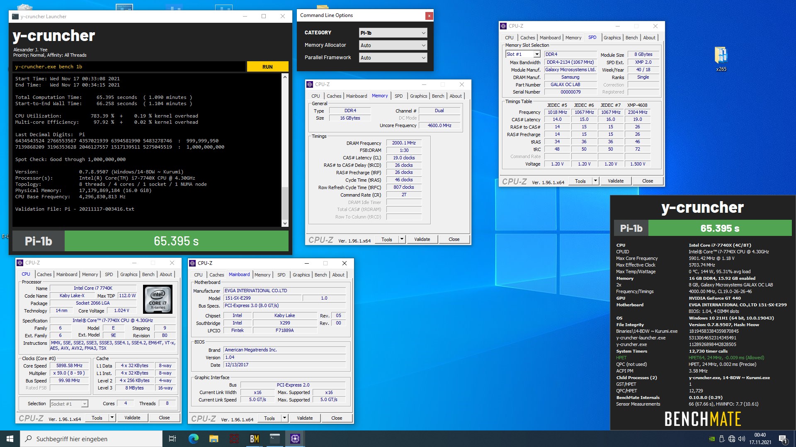Click the launcher output scrollbar thumb
The width and height of the screenshot is (796, 447).
[285, 203]
